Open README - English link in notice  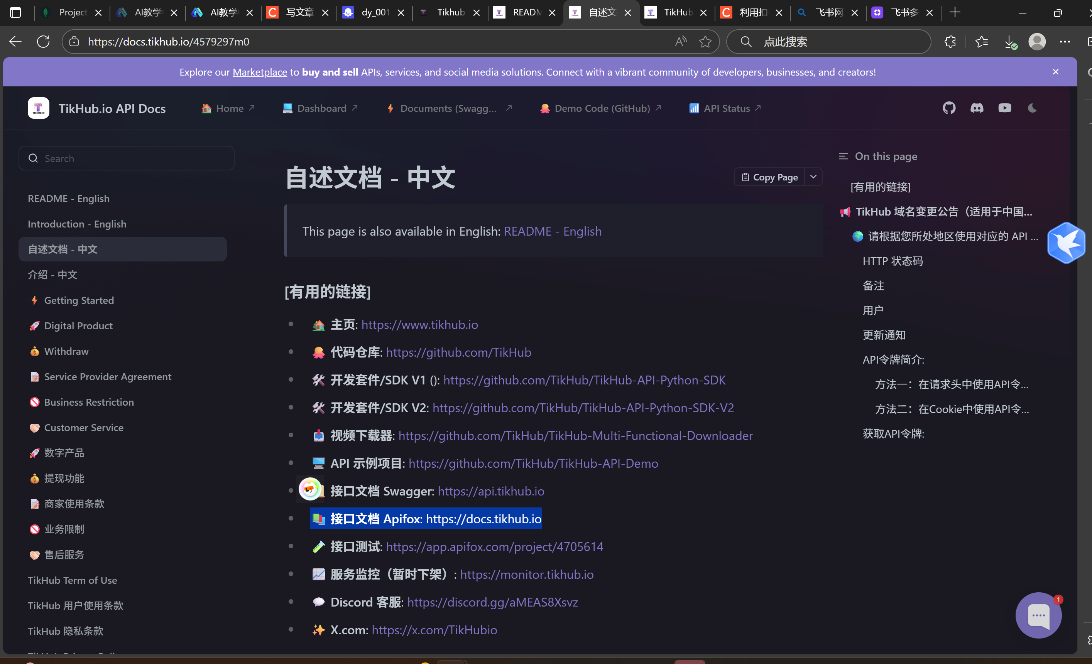point(553,231)
